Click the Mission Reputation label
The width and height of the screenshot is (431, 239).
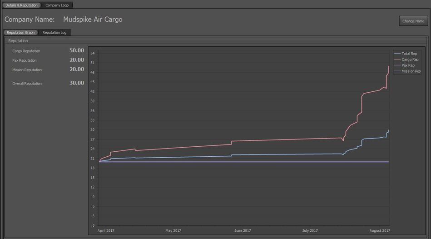(27, 70)
